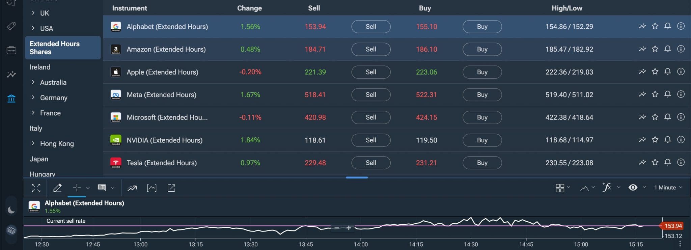
Task: Star the Tesla instrument
Action: pos(655,162)
